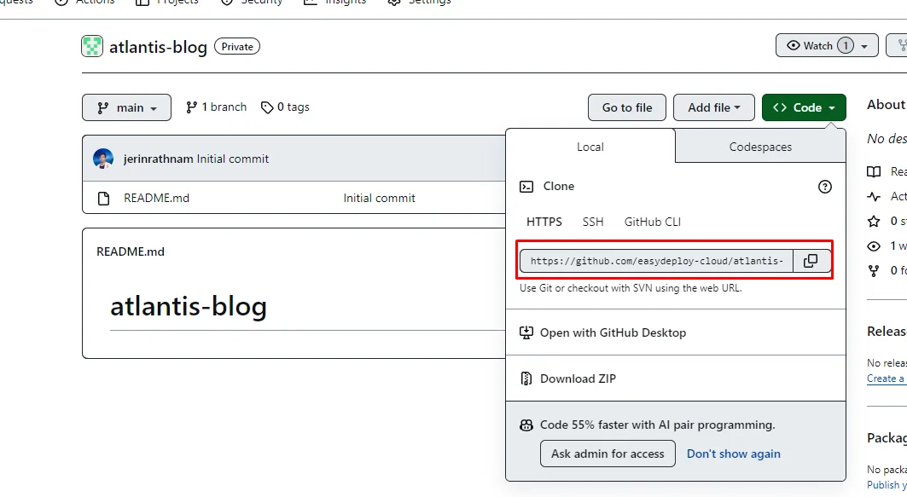907x497 pixels.
Task: Open the main branch selector dropdown
Action: tap(126, 107)
